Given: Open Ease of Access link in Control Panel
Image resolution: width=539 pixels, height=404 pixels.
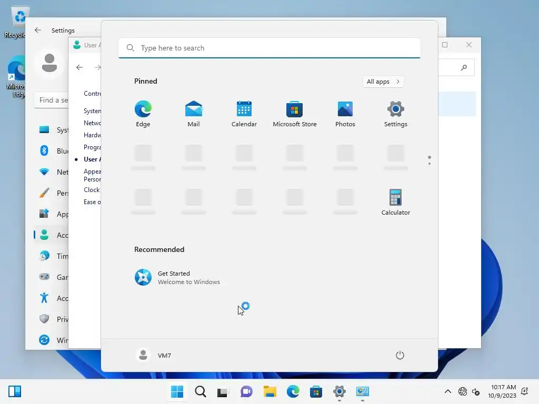Looking at the screenshot, I should point(92,202).
